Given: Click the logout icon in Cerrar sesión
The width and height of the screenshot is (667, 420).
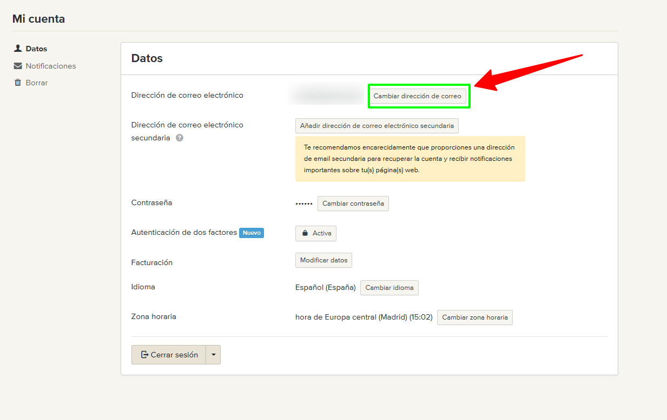Looking at the screenshot, I should (144, 355).
